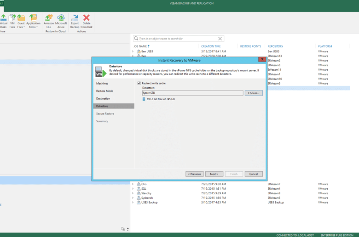Viewport: 359px width, 237px height.
Task: Restore to Microsoft Azure
Action: pyautogui.click(x=61, y=21)
